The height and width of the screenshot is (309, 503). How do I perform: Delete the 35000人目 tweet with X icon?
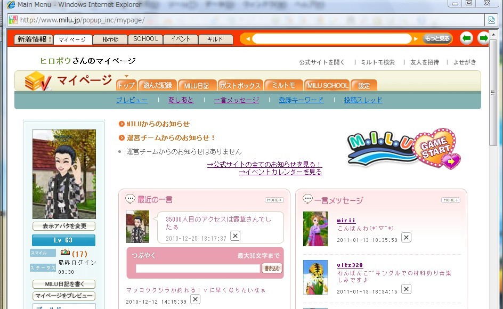(235, 236)
